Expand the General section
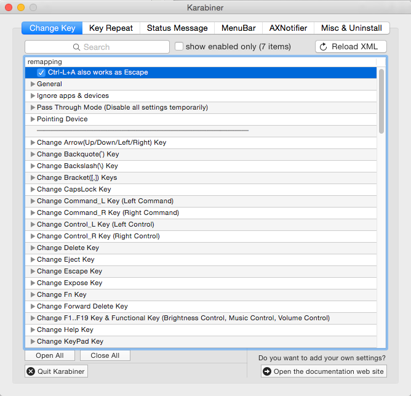Viewport: 411px width, 396px height. tap(33, 84)
